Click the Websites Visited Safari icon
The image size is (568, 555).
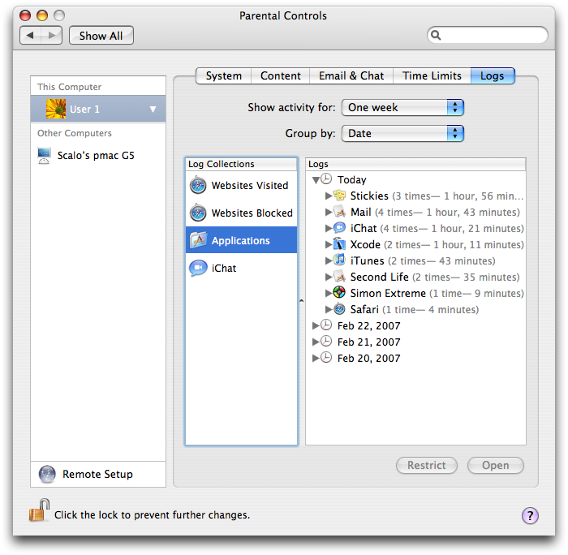[x=198, y=185]
